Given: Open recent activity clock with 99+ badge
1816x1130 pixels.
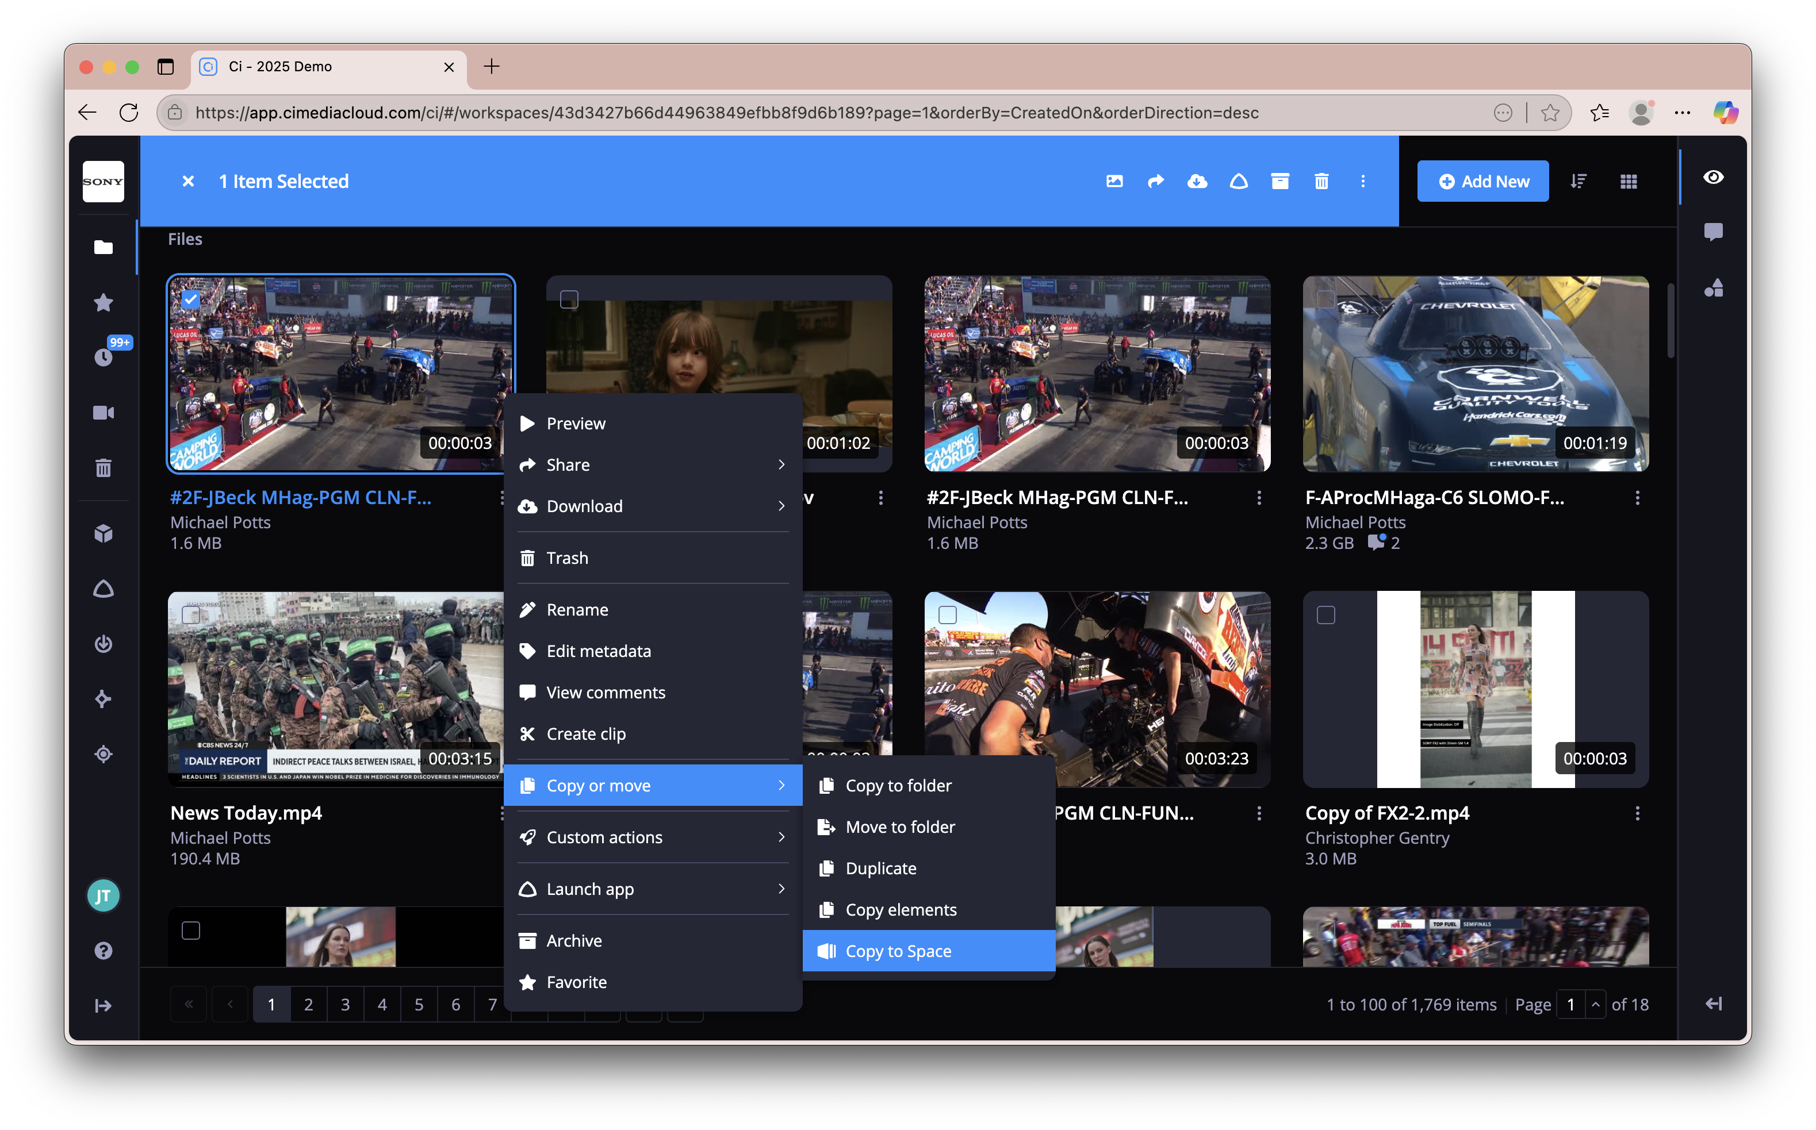Looking at the screenshot, I should point(104,358).
